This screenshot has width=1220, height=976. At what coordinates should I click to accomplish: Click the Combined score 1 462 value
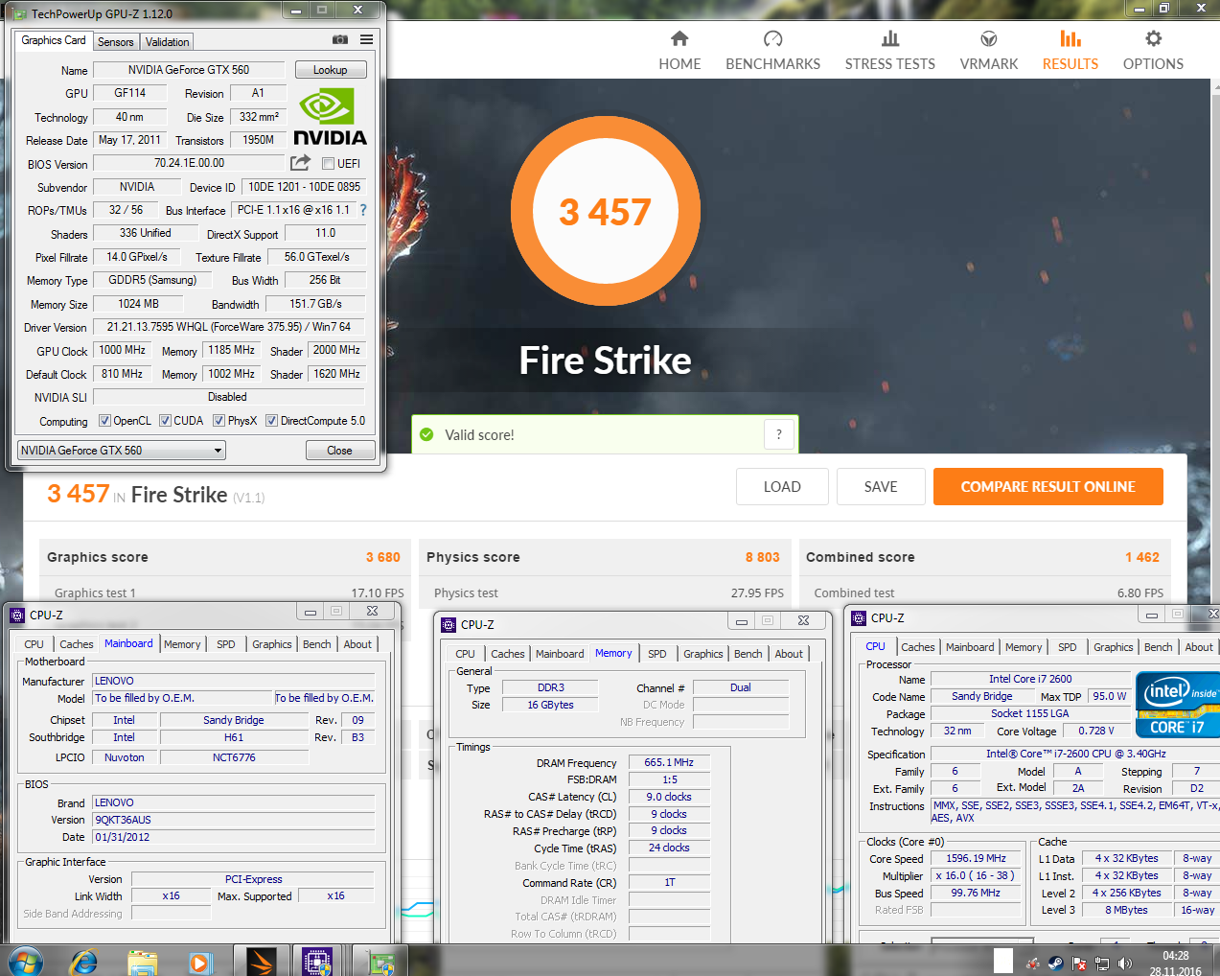coord(1142,557)
